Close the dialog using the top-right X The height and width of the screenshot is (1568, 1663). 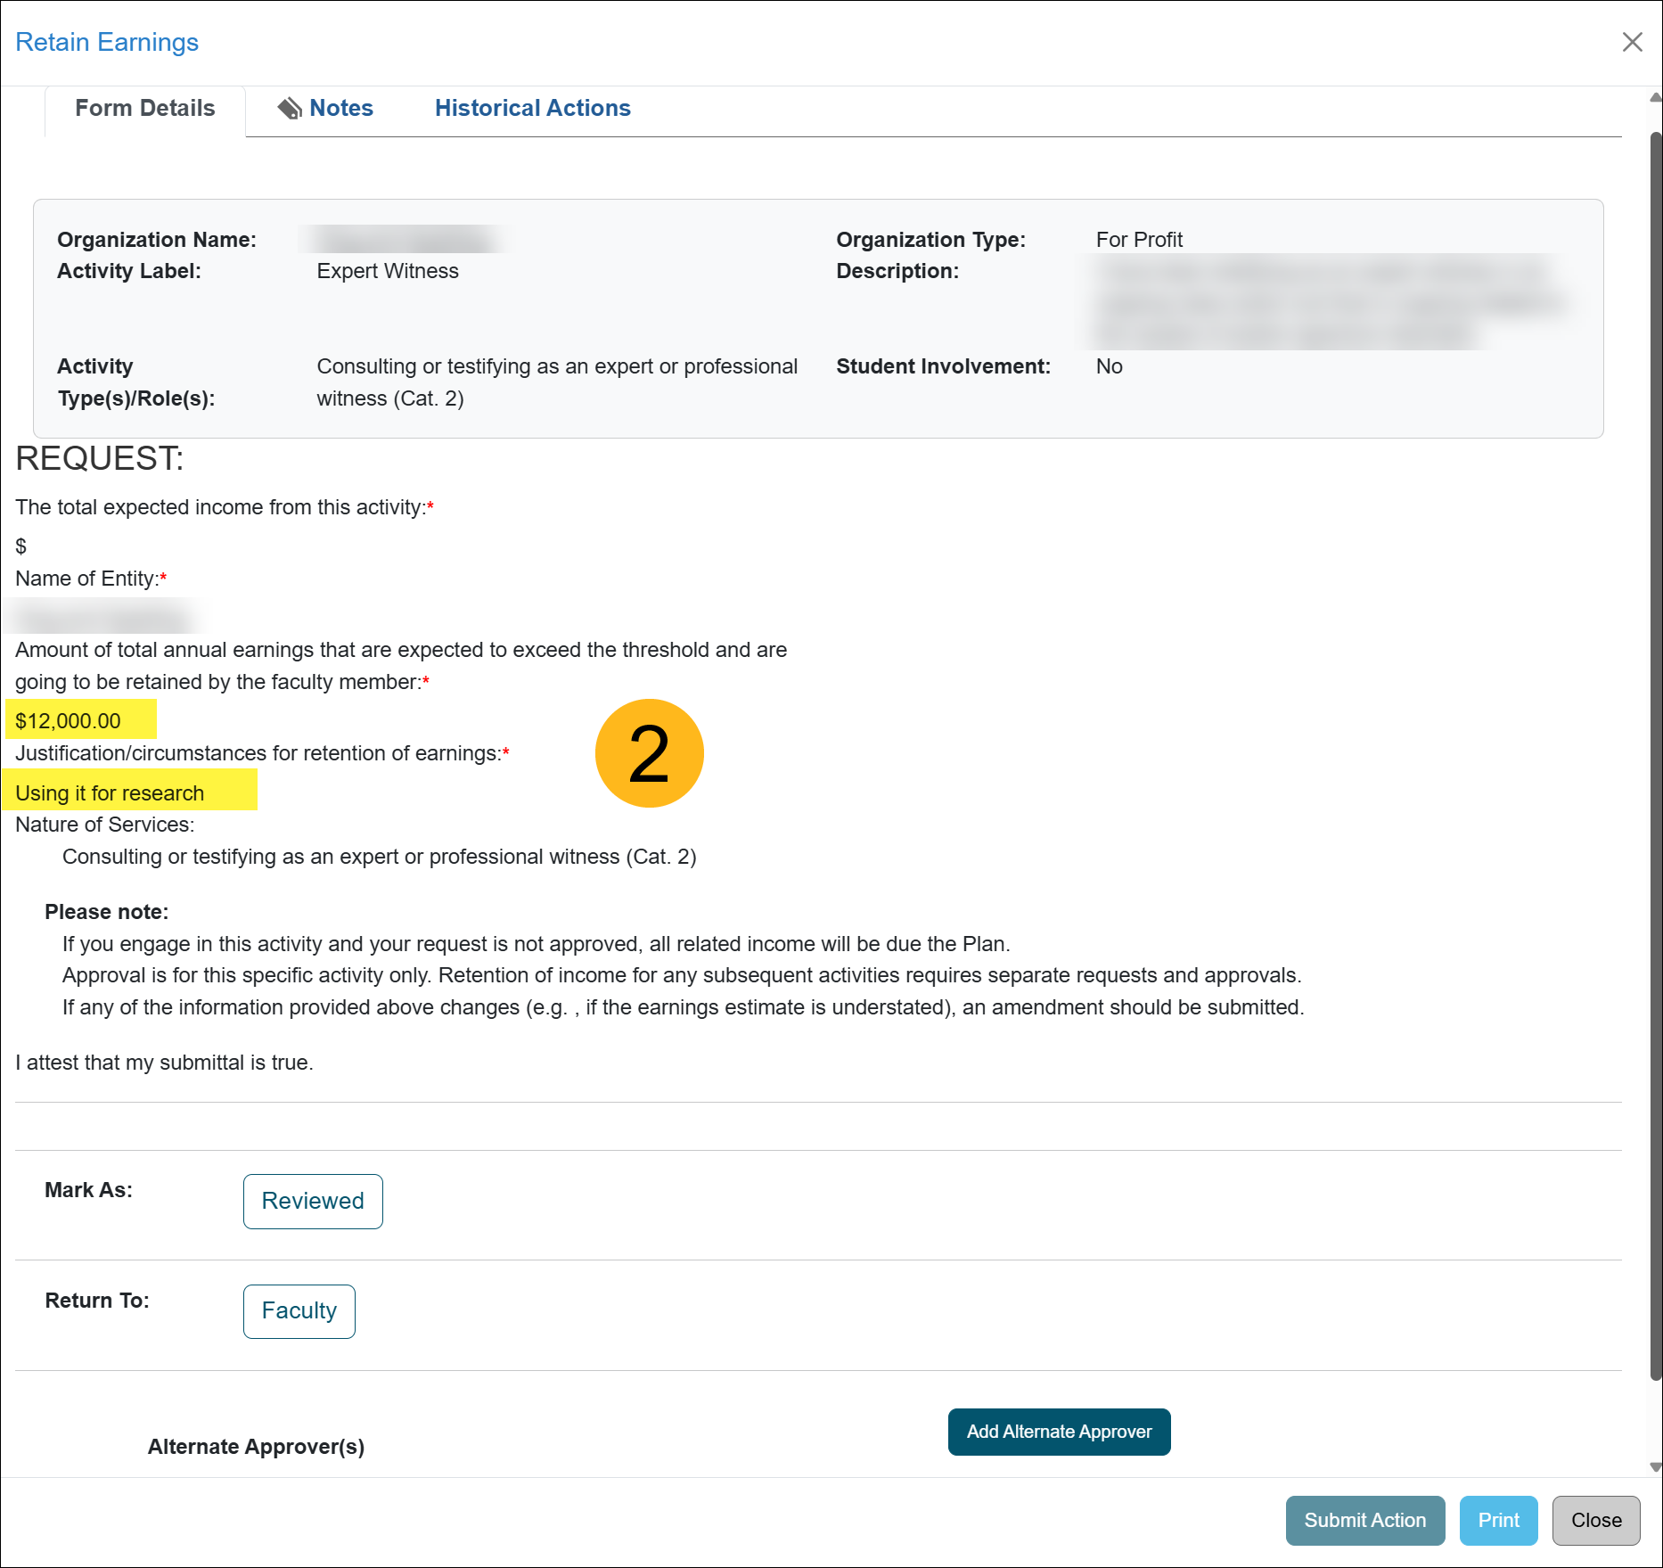[1632, 42]
